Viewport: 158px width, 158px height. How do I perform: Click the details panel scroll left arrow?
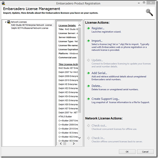tap(61, 144)
